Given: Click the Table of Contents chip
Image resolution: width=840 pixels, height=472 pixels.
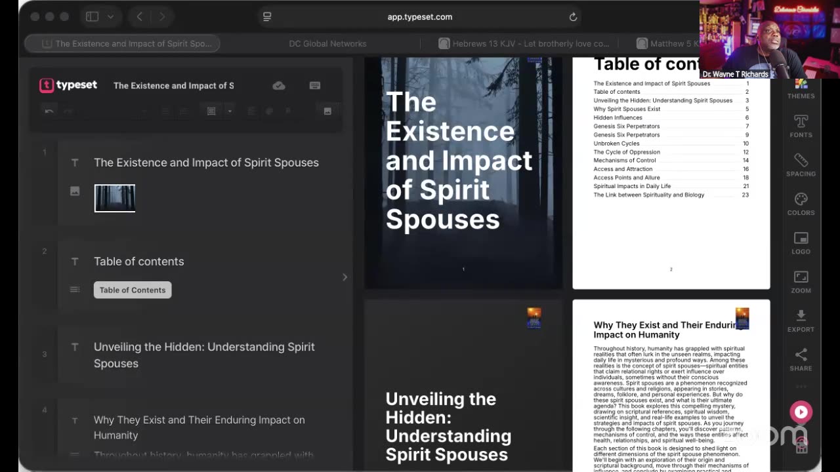Looking at the screenshot, I should (133, 290).
